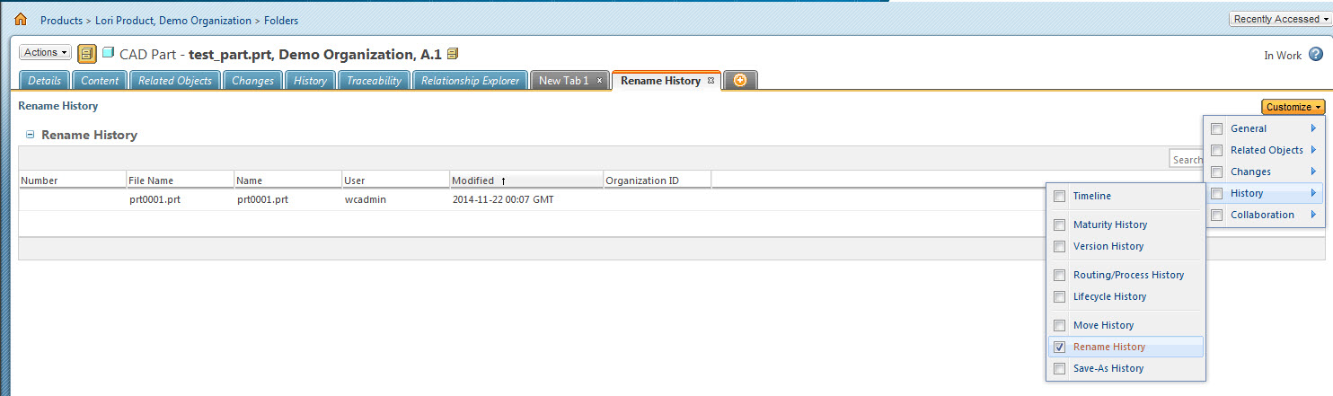Expand the History submenu arrow
This screenshot has width=1333, height=396.
[1313, 193]
